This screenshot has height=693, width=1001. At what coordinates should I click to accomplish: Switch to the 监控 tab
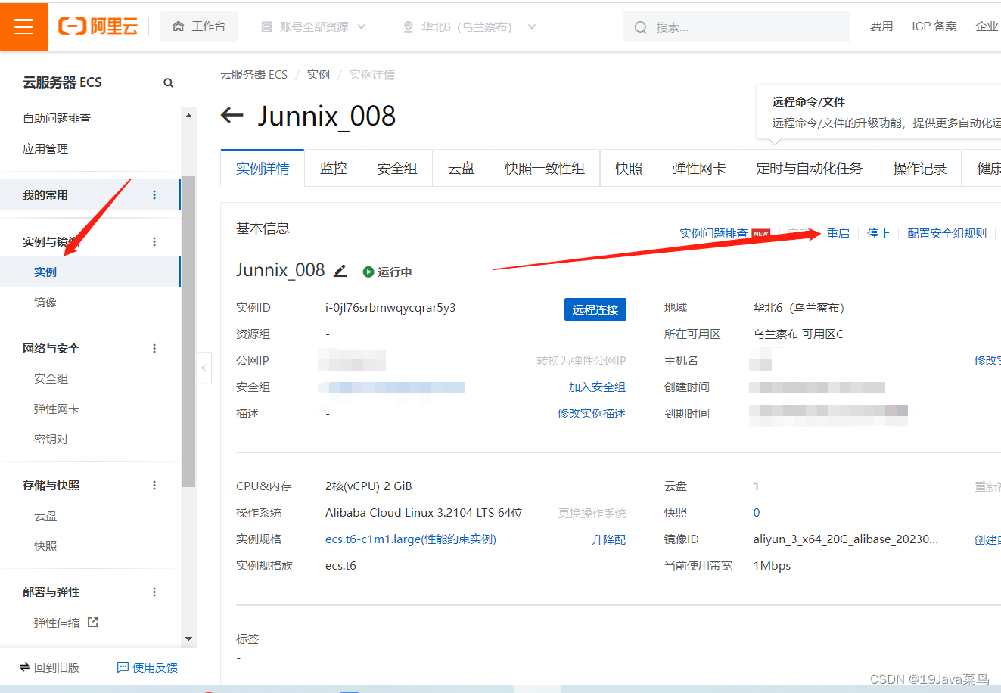(333, 168)
